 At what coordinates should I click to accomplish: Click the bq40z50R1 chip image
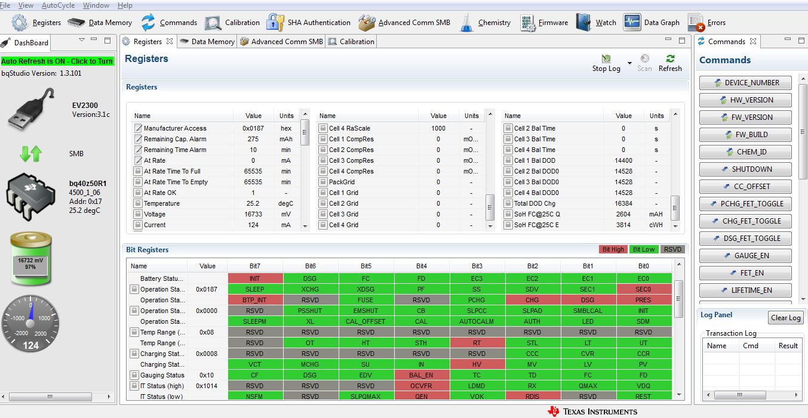click(x=30, y=196)
